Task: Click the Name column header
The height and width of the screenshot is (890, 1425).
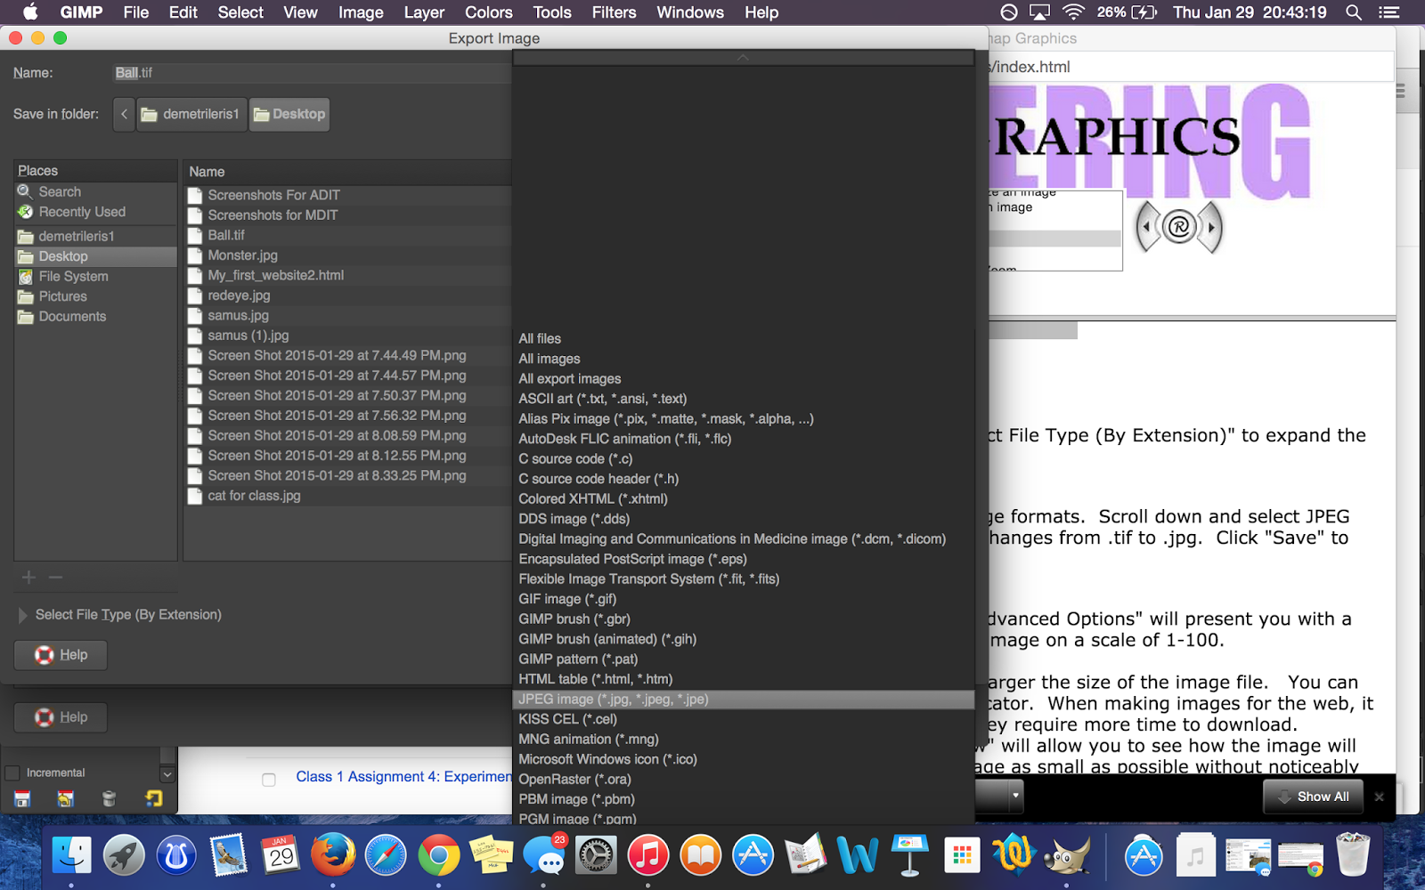Action: click(x=347, y=172)
